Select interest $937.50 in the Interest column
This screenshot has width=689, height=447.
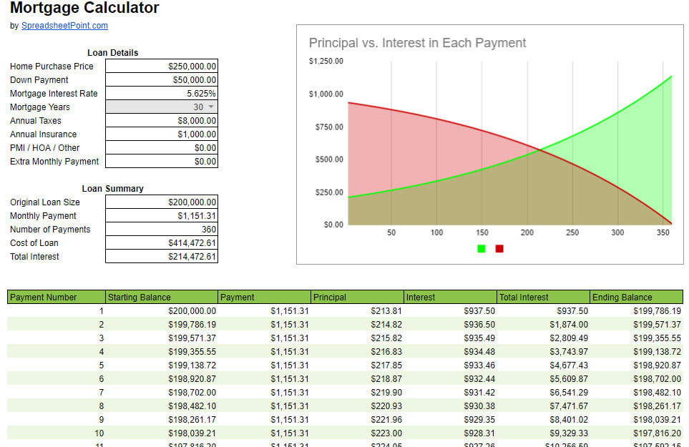451,311
